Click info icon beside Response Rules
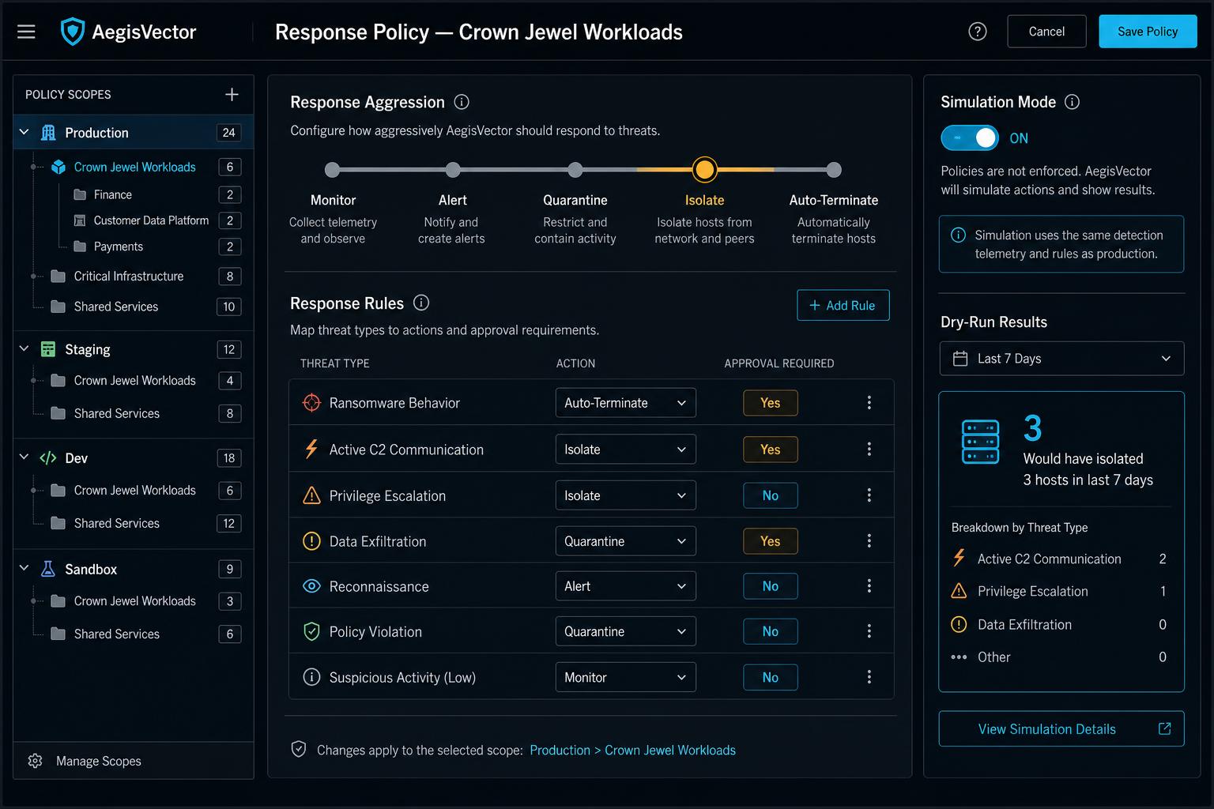The image size is (1214, 809). pos(421,303)
